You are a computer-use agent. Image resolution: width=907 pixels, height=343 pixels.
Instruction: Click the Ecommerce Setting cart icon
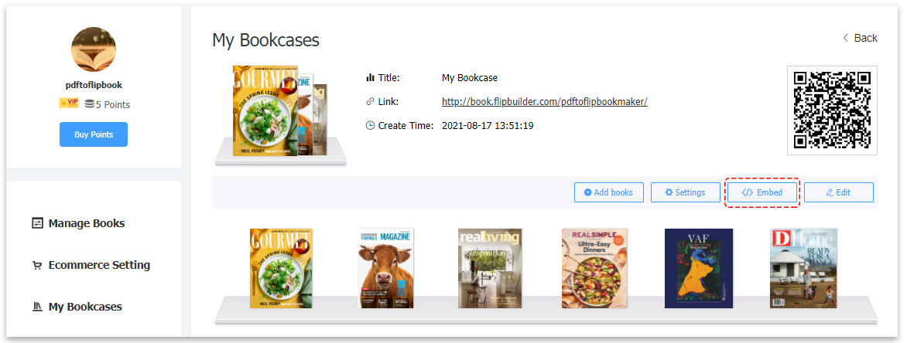point(38,266)
